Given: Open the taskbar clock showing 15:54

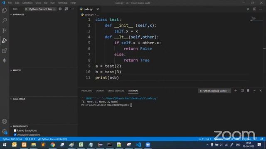Looking at the screenshot, I should coord(249,145).
